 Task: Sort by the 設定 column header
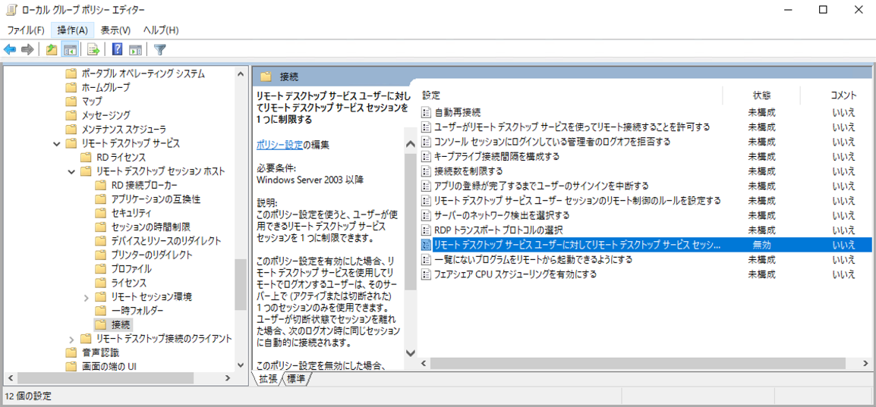(431, 95)
